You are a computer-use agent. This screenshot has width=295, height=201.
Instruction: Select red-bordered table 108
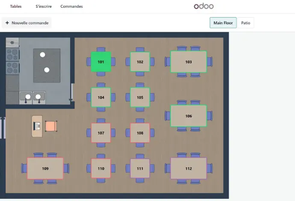(x=140, y=133)
